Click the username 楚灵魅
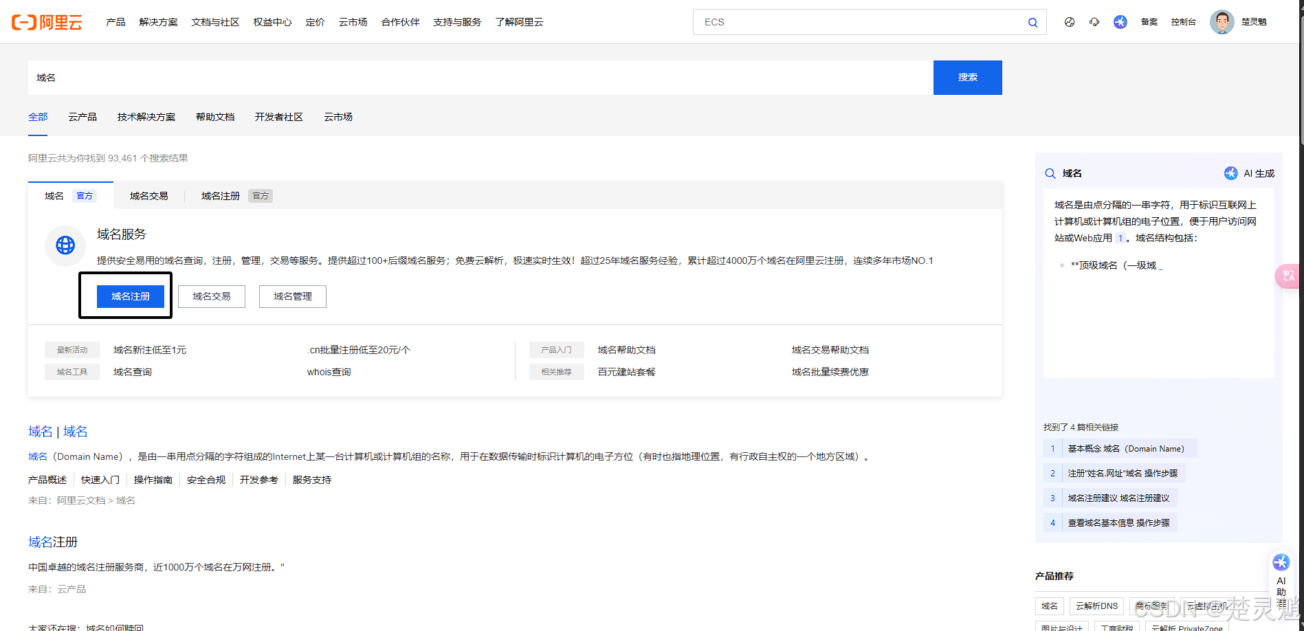This screenshot has width=1304, height=631. coord(1254,22)
